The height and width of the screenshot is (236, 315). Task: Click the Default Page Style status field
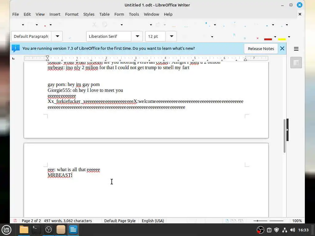[120, 221]
